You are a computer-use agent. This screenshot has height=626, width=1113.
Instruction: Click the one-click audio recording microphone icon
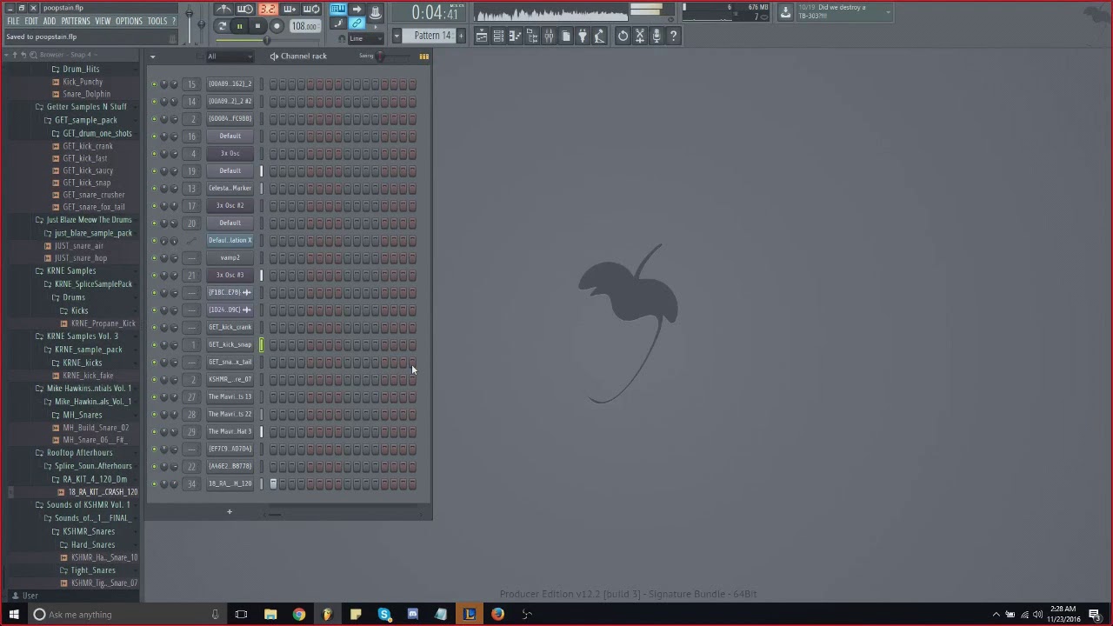coord(656,36)
